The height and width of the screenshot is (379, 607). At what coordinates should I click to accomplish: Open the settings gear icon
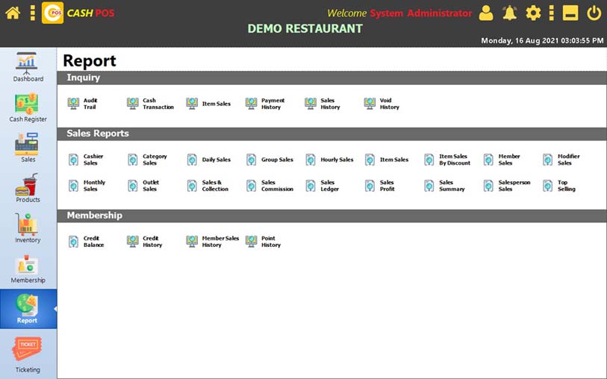point(533,13)
